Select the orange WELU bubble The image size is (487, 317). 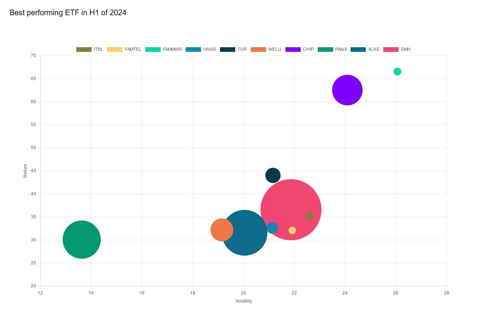pyautogui.click(x=222, y=230)
